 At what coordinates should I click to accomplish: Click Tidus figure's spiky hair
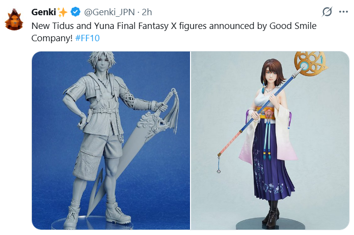point(102,59)
